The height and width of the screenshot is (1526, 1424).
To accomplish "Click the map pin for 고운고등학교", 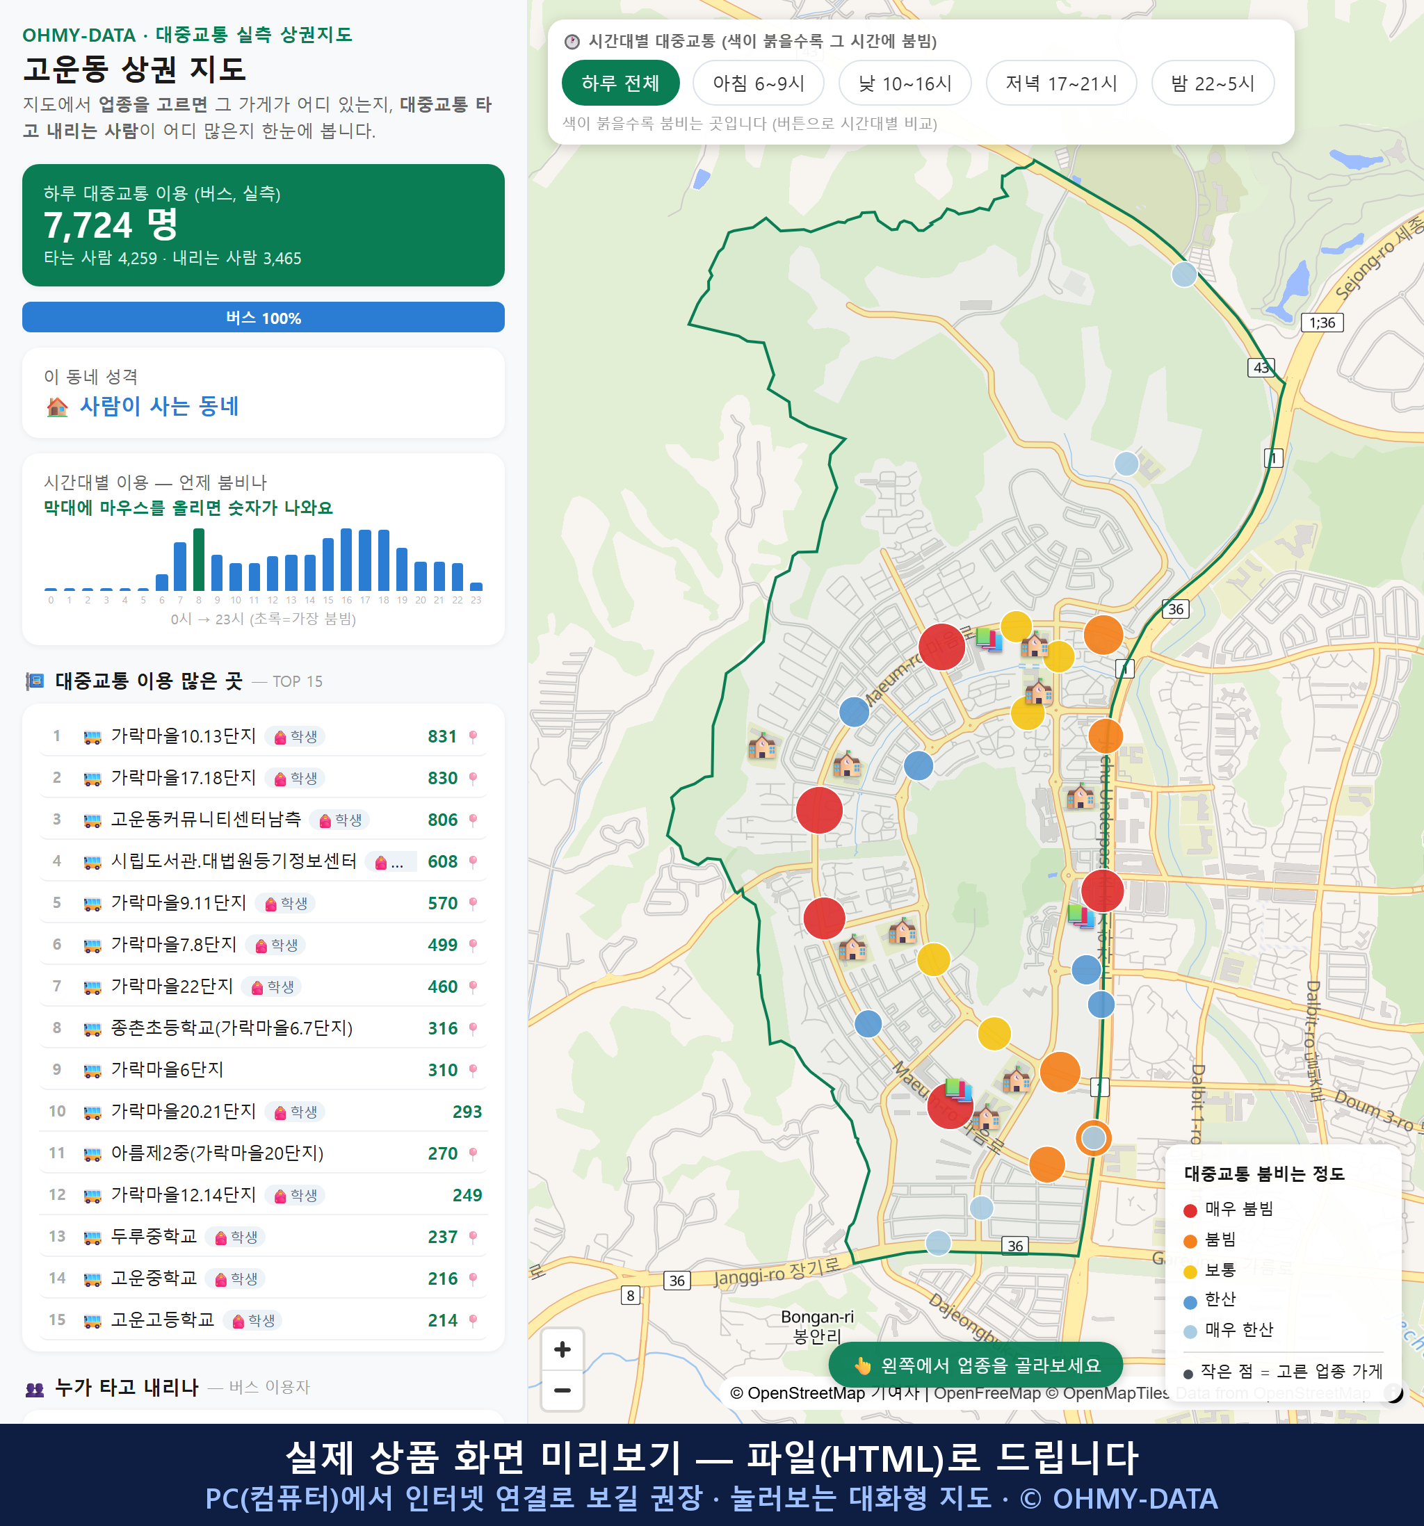I will tap(473, 1320).
